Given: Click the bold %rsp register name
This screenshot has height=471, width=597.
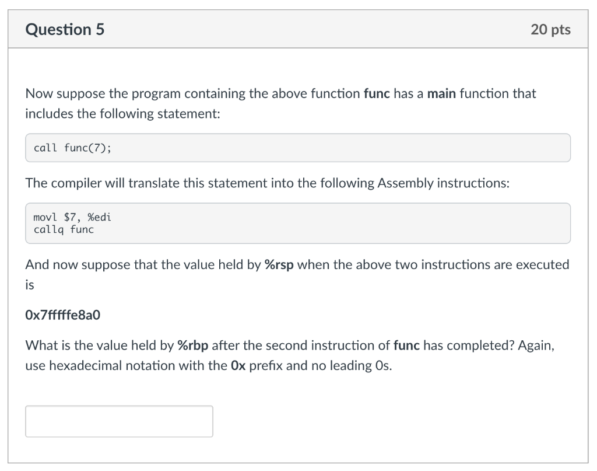Looking at the screenshot, I should coord(279,264).
